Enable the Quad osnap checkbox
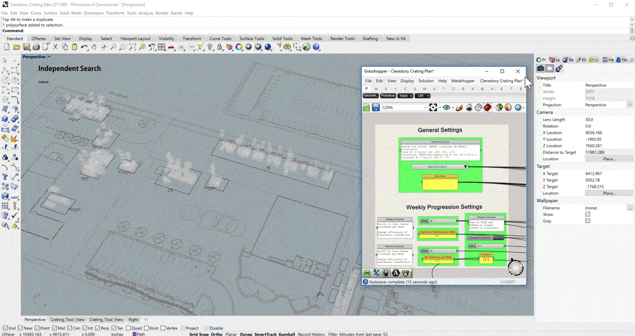Image resolution: width=635 pixels, height=336 pixels. pyautogui.click(x=128, y=328)
